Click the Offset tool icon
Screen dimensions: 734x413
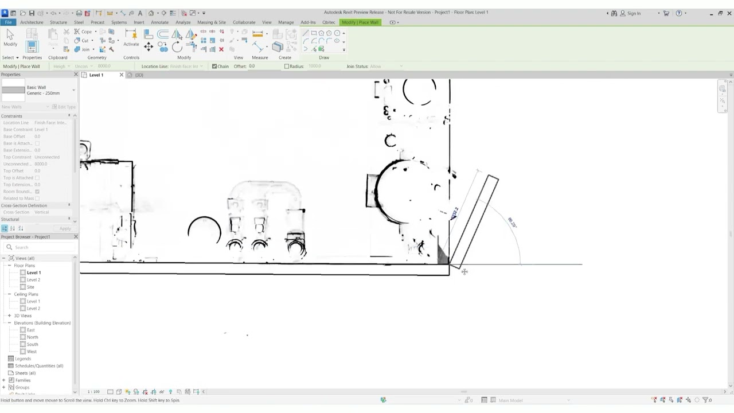click(x=163, y=34)
